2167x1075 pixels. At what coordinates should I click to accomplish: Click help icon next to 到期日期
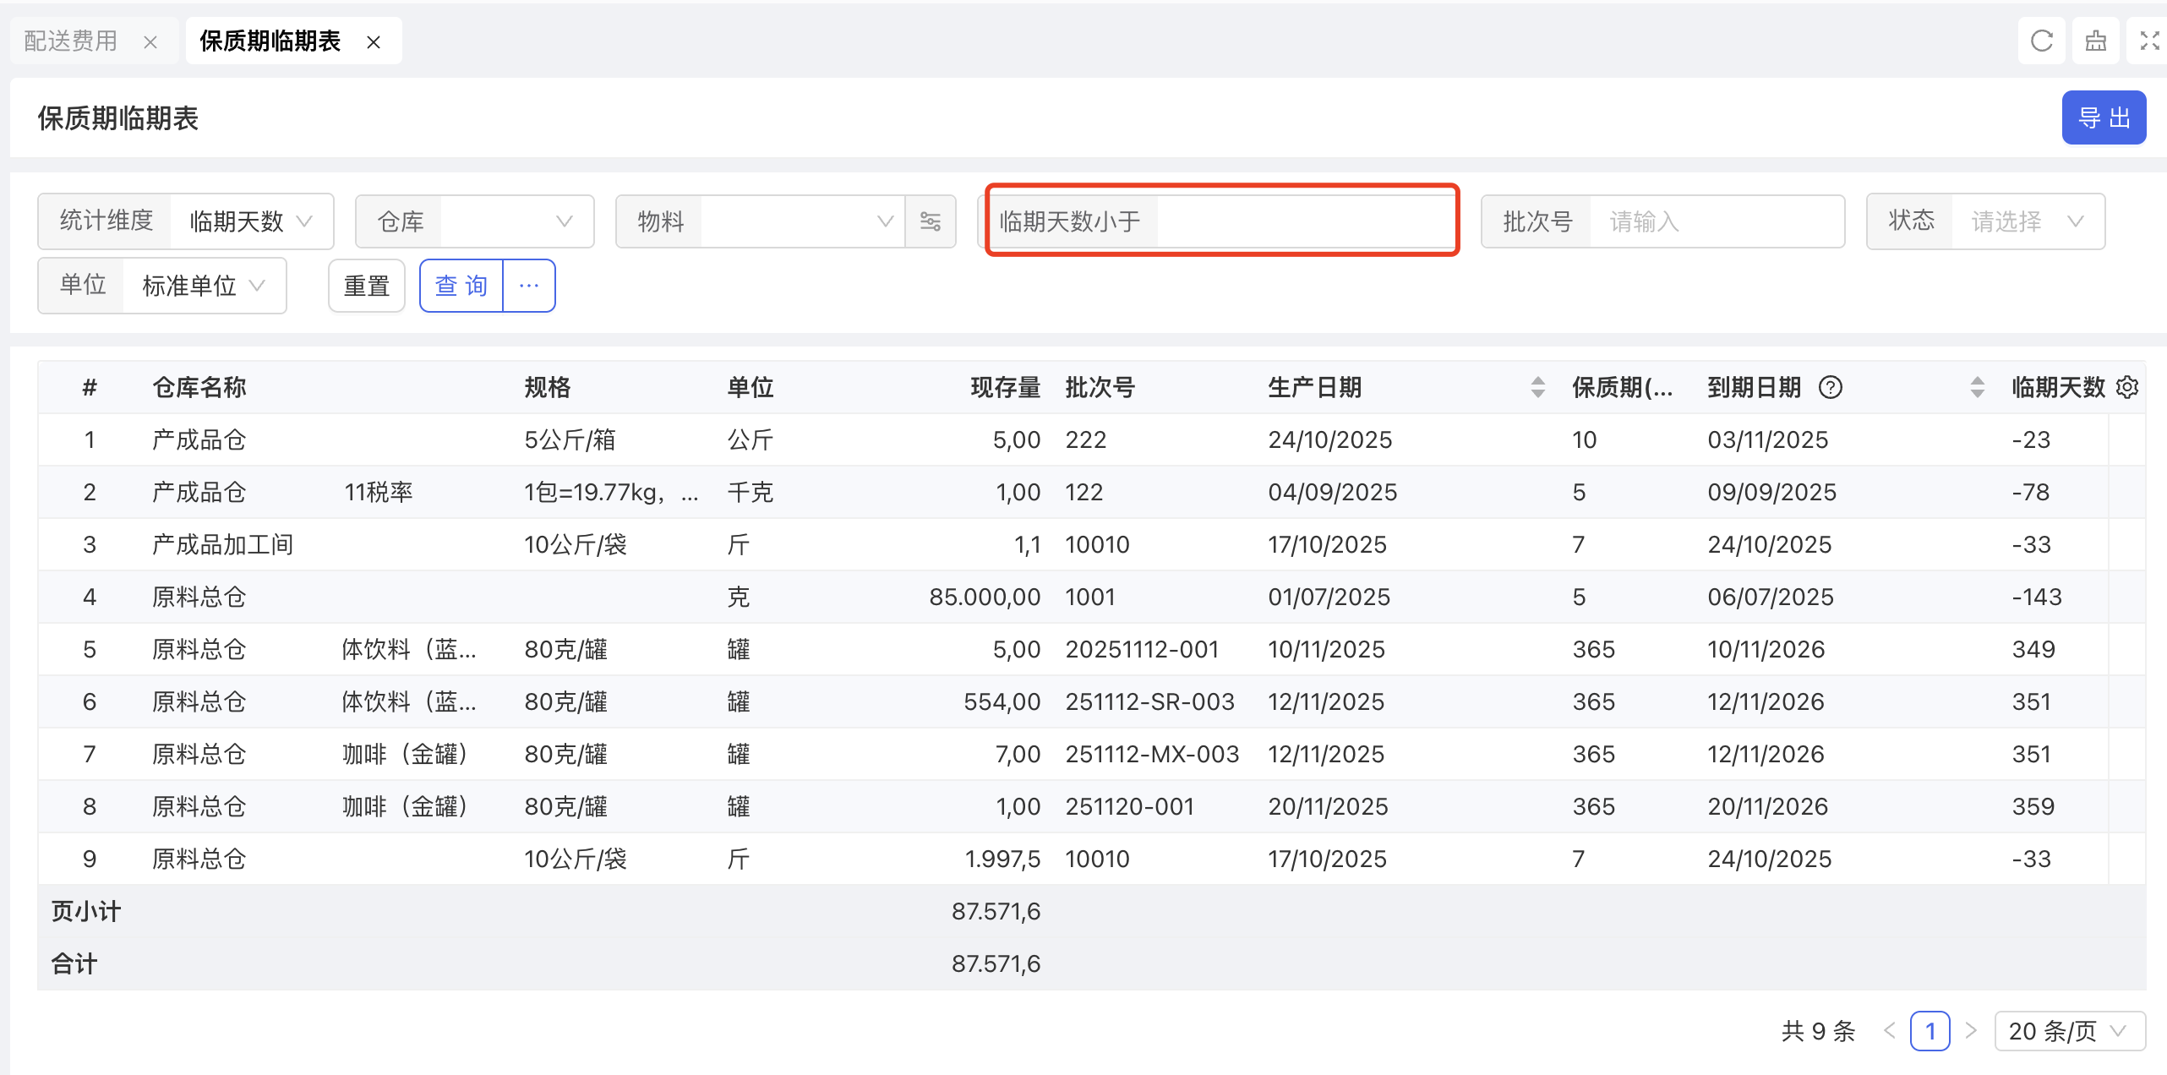pyautogui.click(x=1831, y=387)
